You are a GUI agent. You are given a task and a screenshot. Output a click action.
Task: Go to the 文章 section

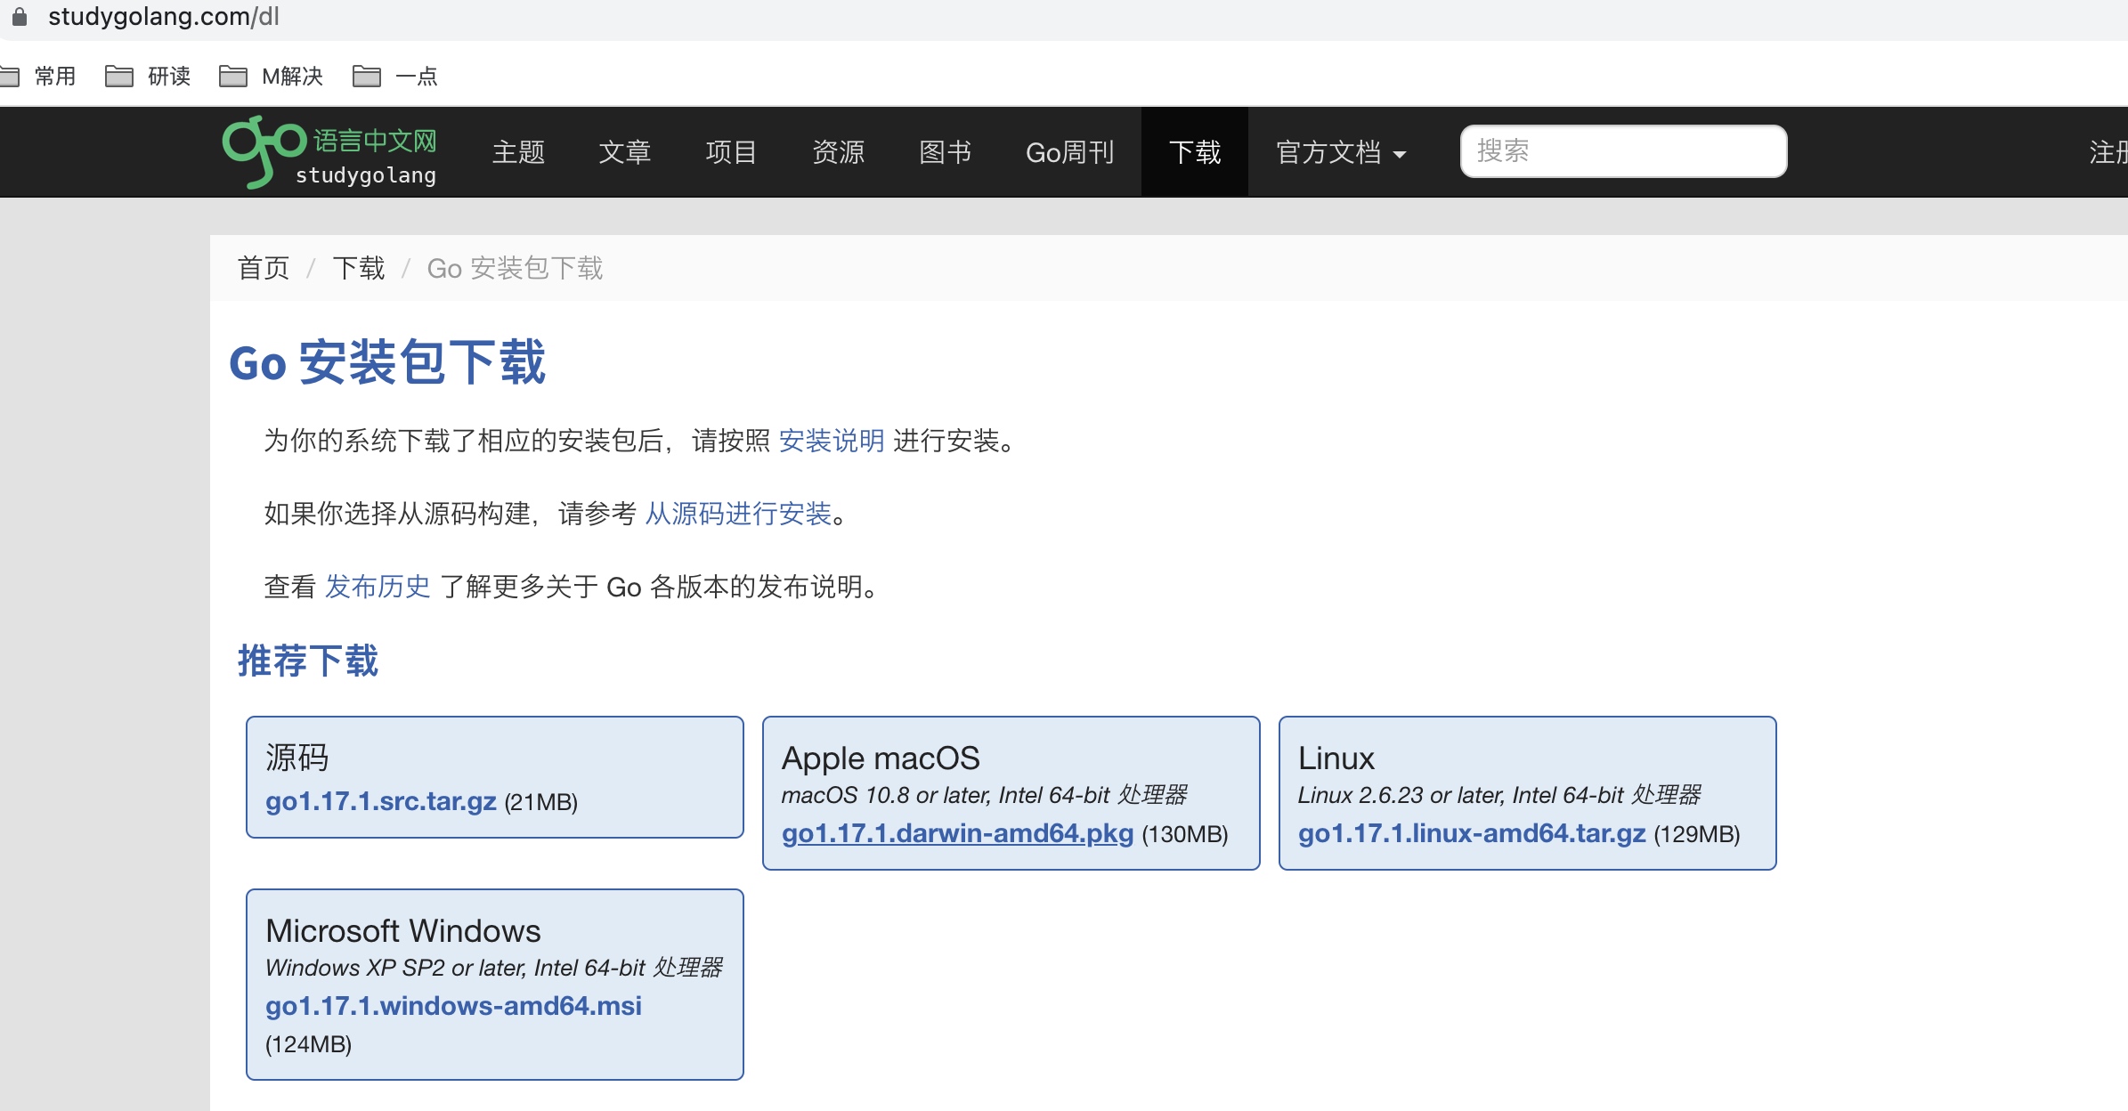(625, 152)
